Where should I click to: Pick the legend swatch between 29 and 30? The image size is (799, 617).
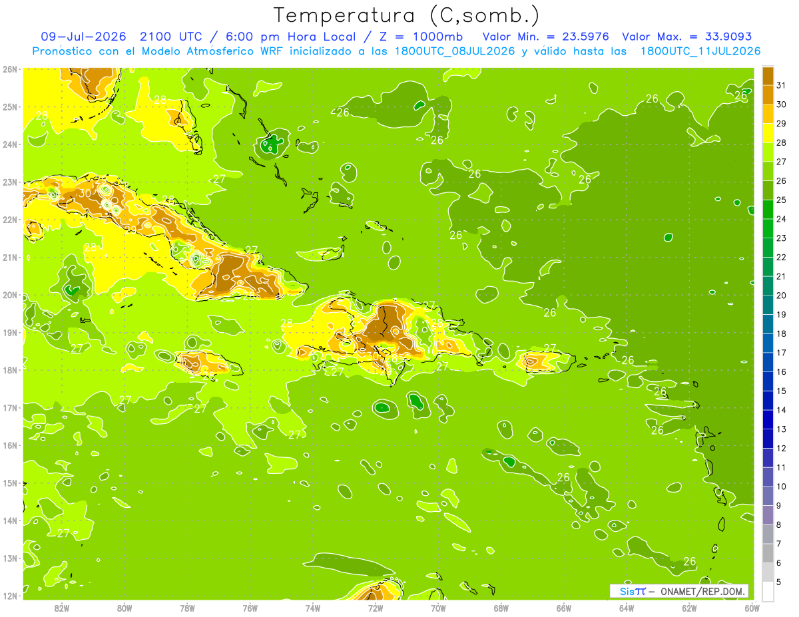pyautogui.click(x=768, y=113)
